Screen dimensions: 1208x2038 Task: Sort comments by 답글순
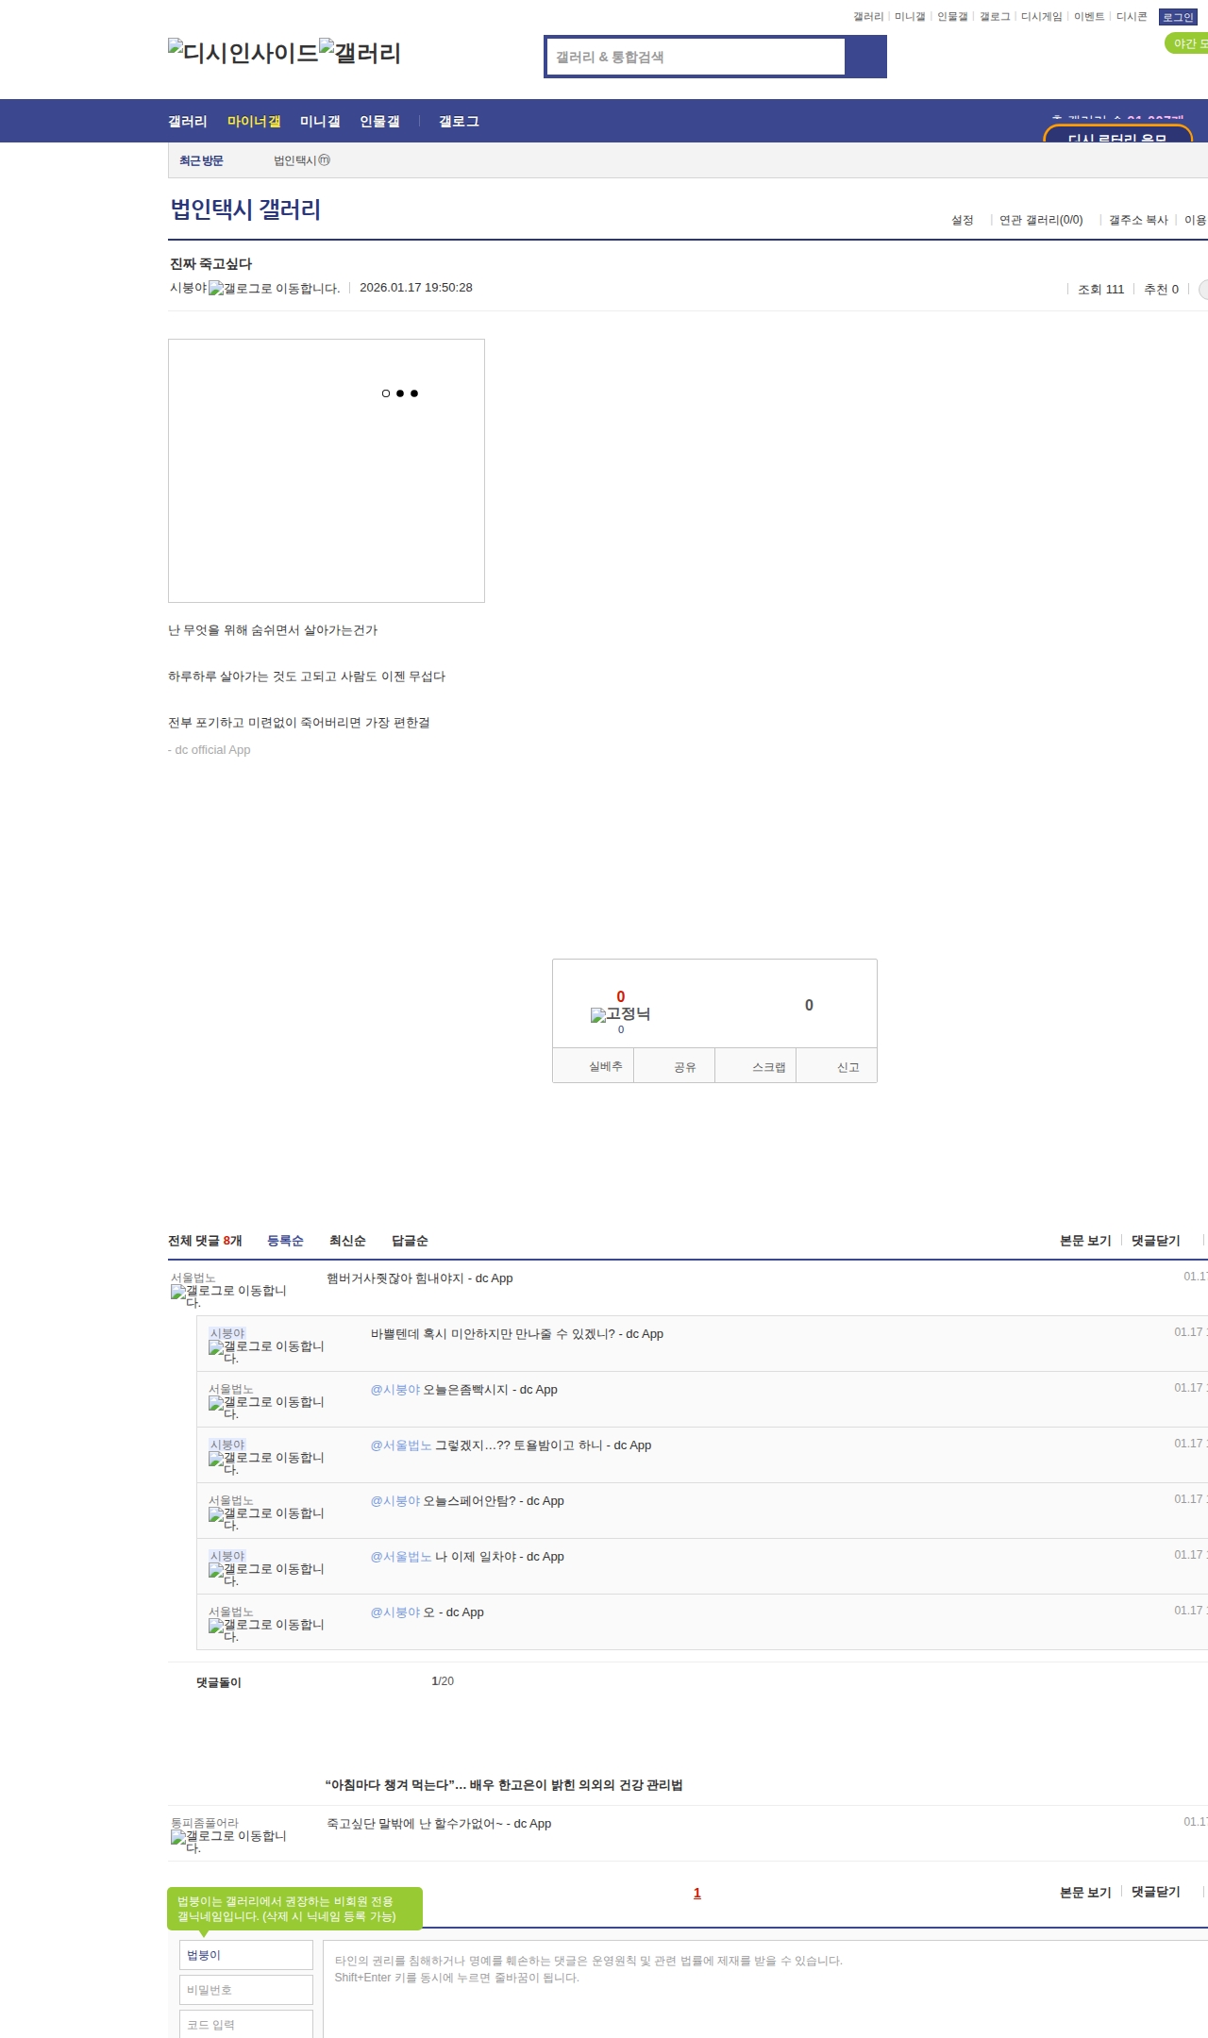point(410,1241)
